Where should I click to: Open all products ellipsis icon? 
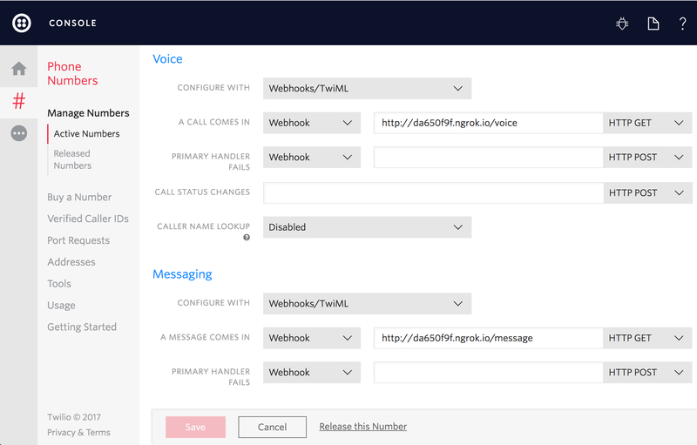pos(18,133)
